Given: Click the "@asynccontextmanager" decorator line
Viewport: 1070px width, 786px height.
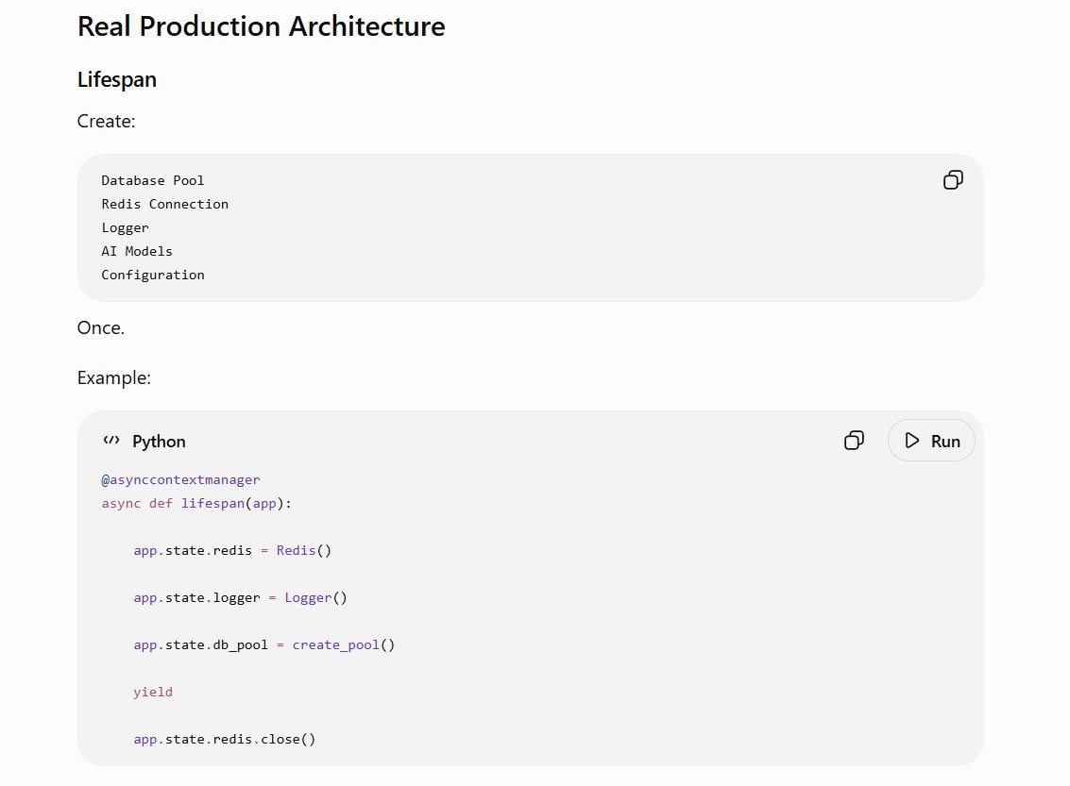Looking at the screenshot, I should coord(180,480).
